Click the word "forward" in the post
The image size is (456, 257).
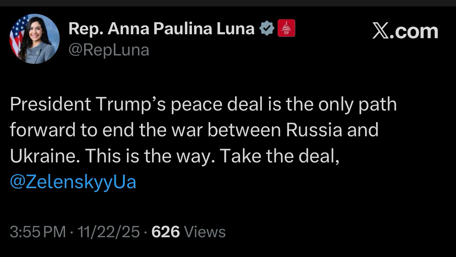tap(44, 130)
